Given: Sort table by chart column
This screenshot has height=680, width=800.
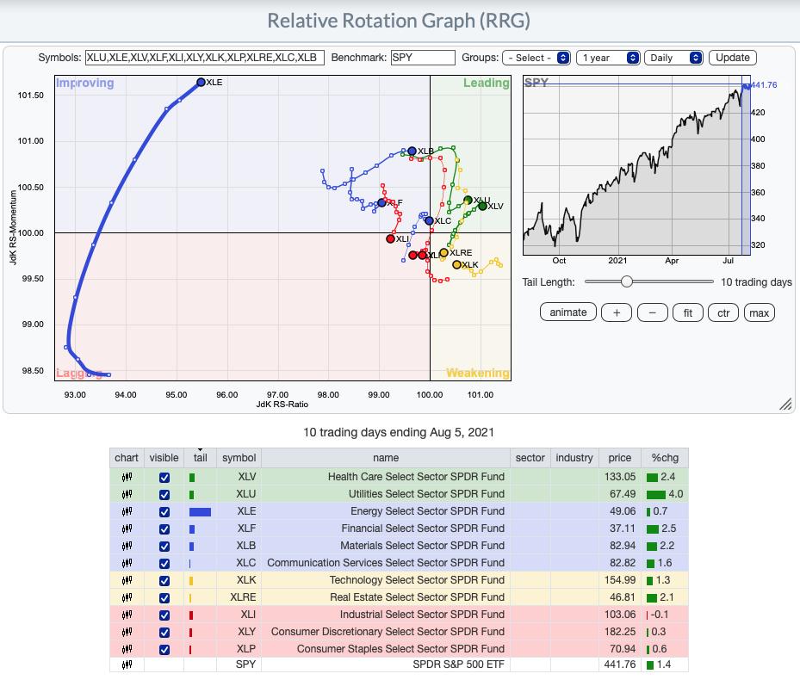Looking at the screenshot, I should pyautogui.click(x=127, y=458).
